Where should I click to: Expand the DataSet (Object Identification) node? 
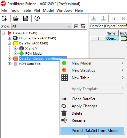click(9, 59)
